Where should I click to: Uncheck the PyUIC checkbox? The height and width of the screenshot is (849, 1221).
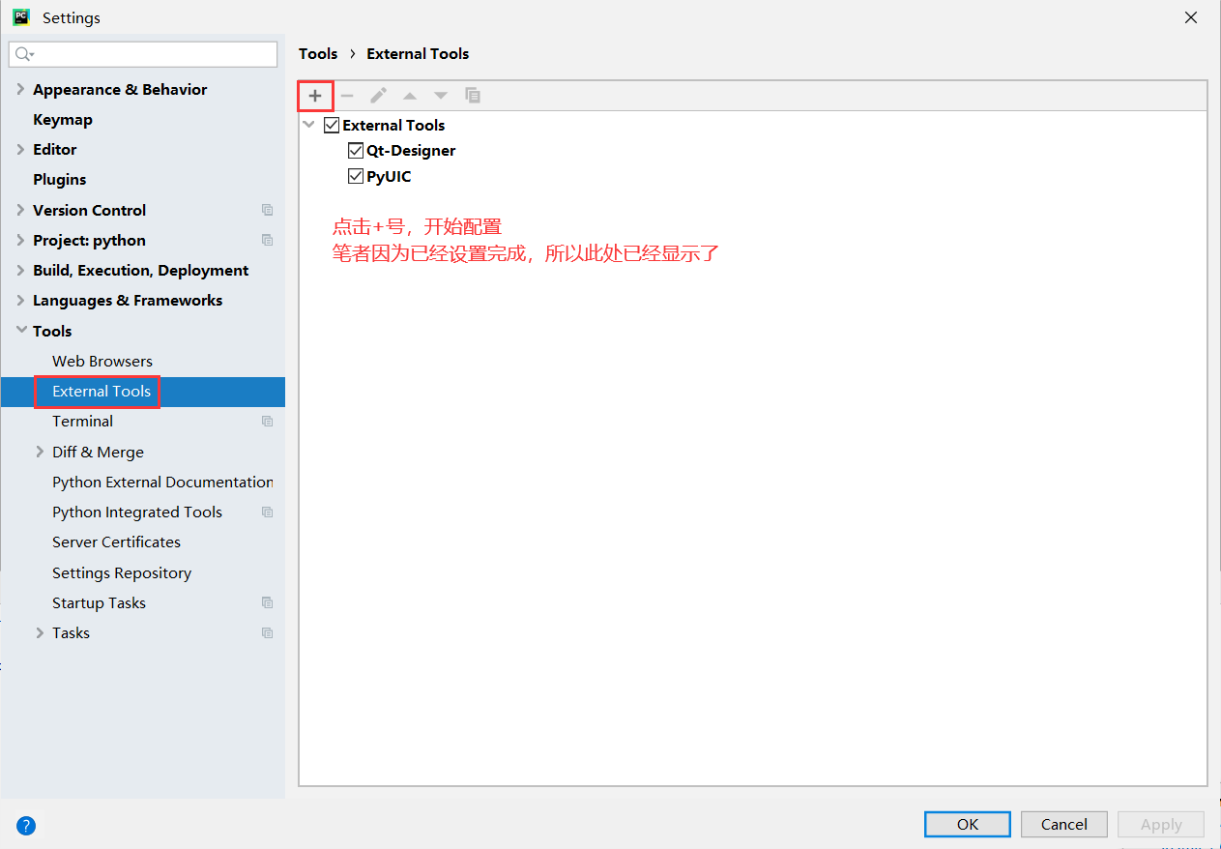click(x=356, y=176)
